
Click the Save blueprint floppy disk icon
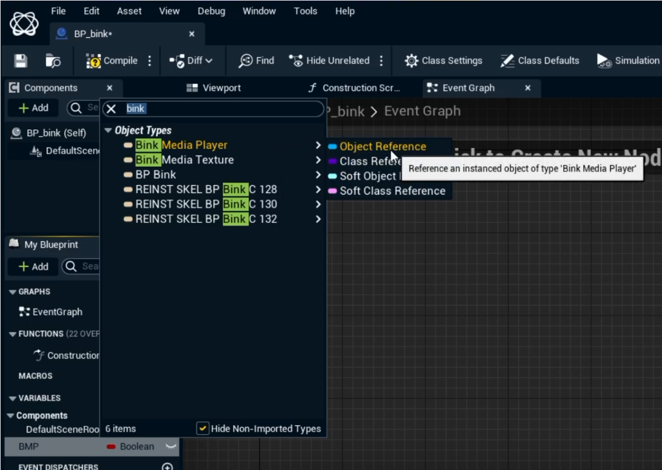coord(21,61)
